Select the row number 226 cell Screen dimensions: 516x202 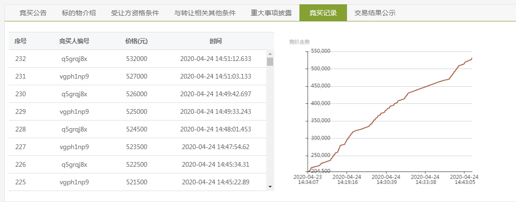(x=20, y=164)
